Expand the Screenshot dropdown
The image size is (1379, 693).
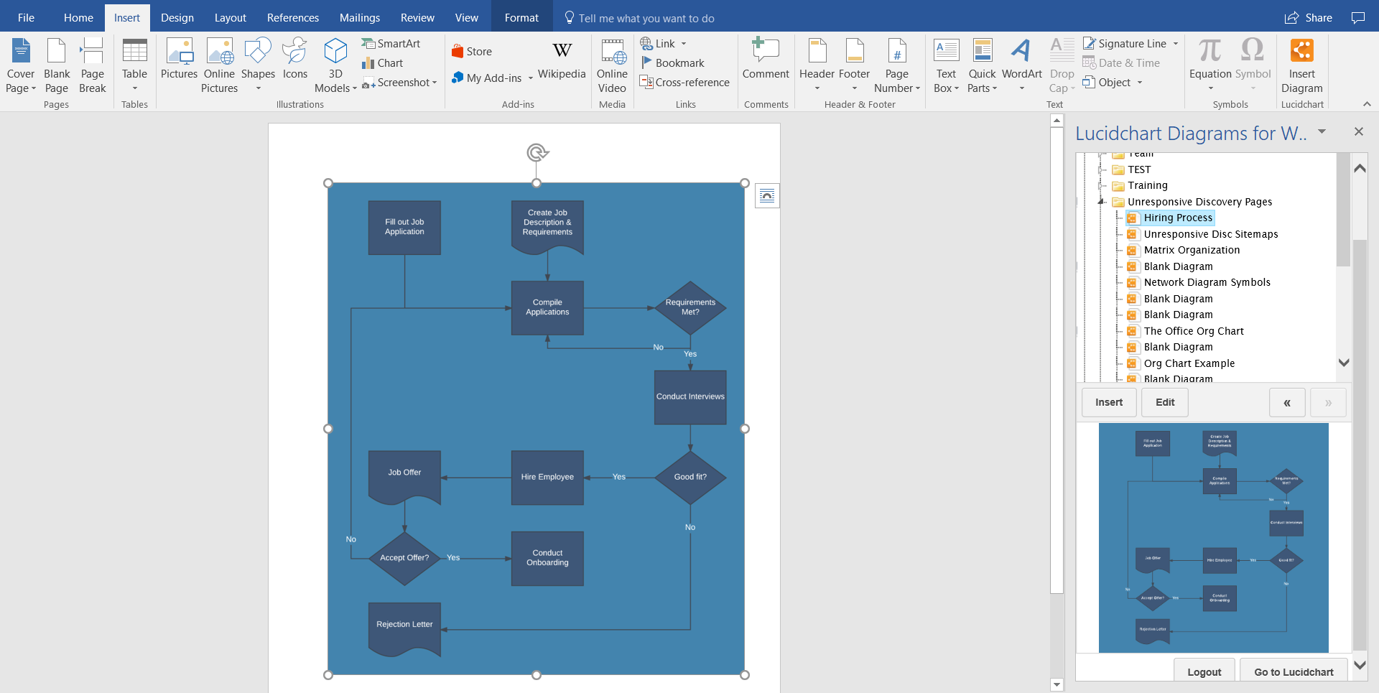click(435, 83)
